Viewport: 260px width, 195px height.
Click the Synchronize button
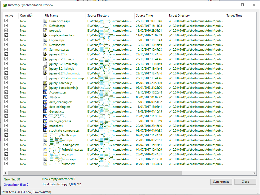pos(221,182)
